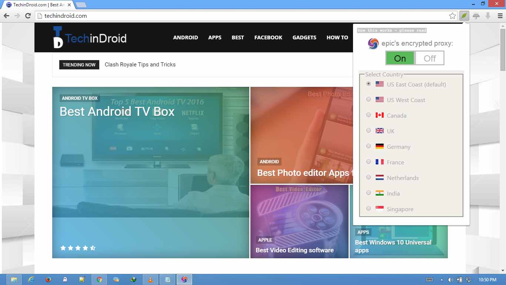
Task: Select the Netherlands radio button
Action: pos(369,177)
